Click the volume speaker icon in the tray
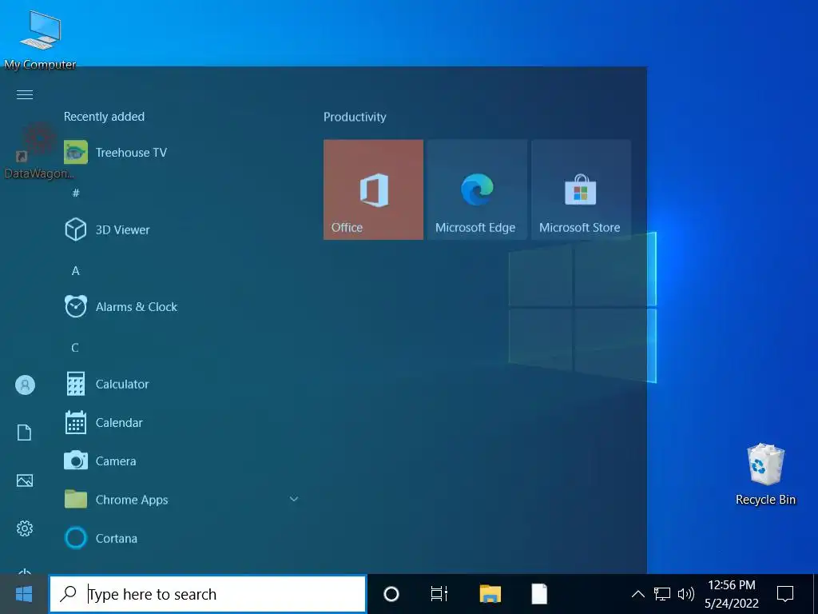 (x=685, y=594)
